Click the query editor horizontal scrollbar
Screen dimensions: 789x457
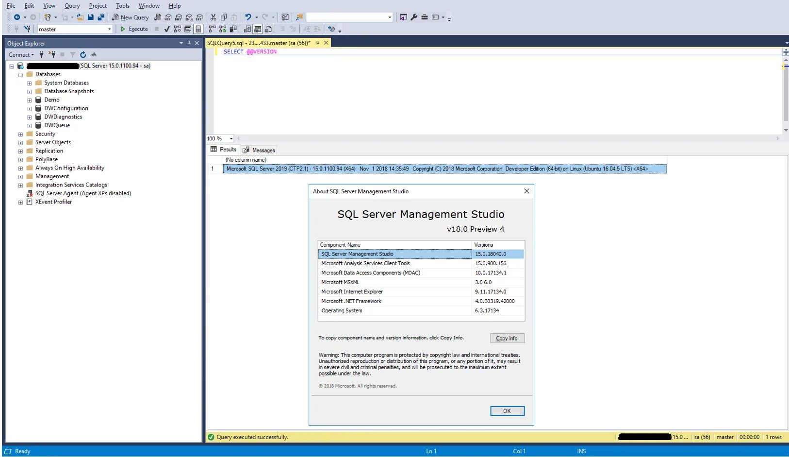point(508,138)
